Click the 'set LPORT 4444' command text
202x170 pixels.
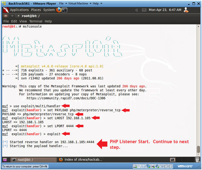tap(60, 126)
